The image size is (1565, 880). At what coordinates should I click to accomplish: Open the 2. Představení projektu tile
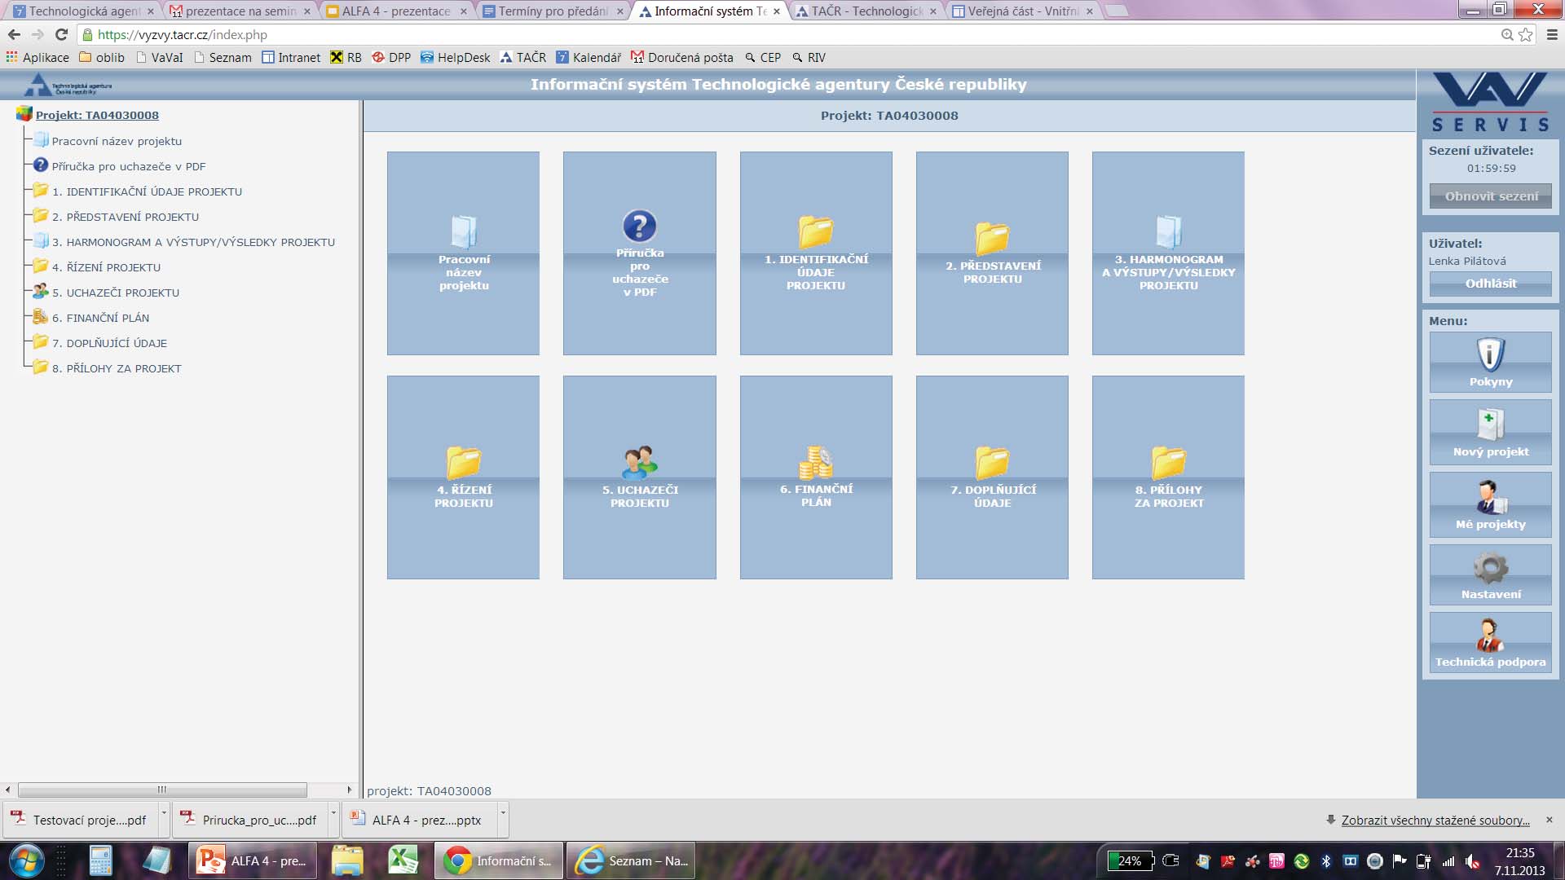point(992,253)
